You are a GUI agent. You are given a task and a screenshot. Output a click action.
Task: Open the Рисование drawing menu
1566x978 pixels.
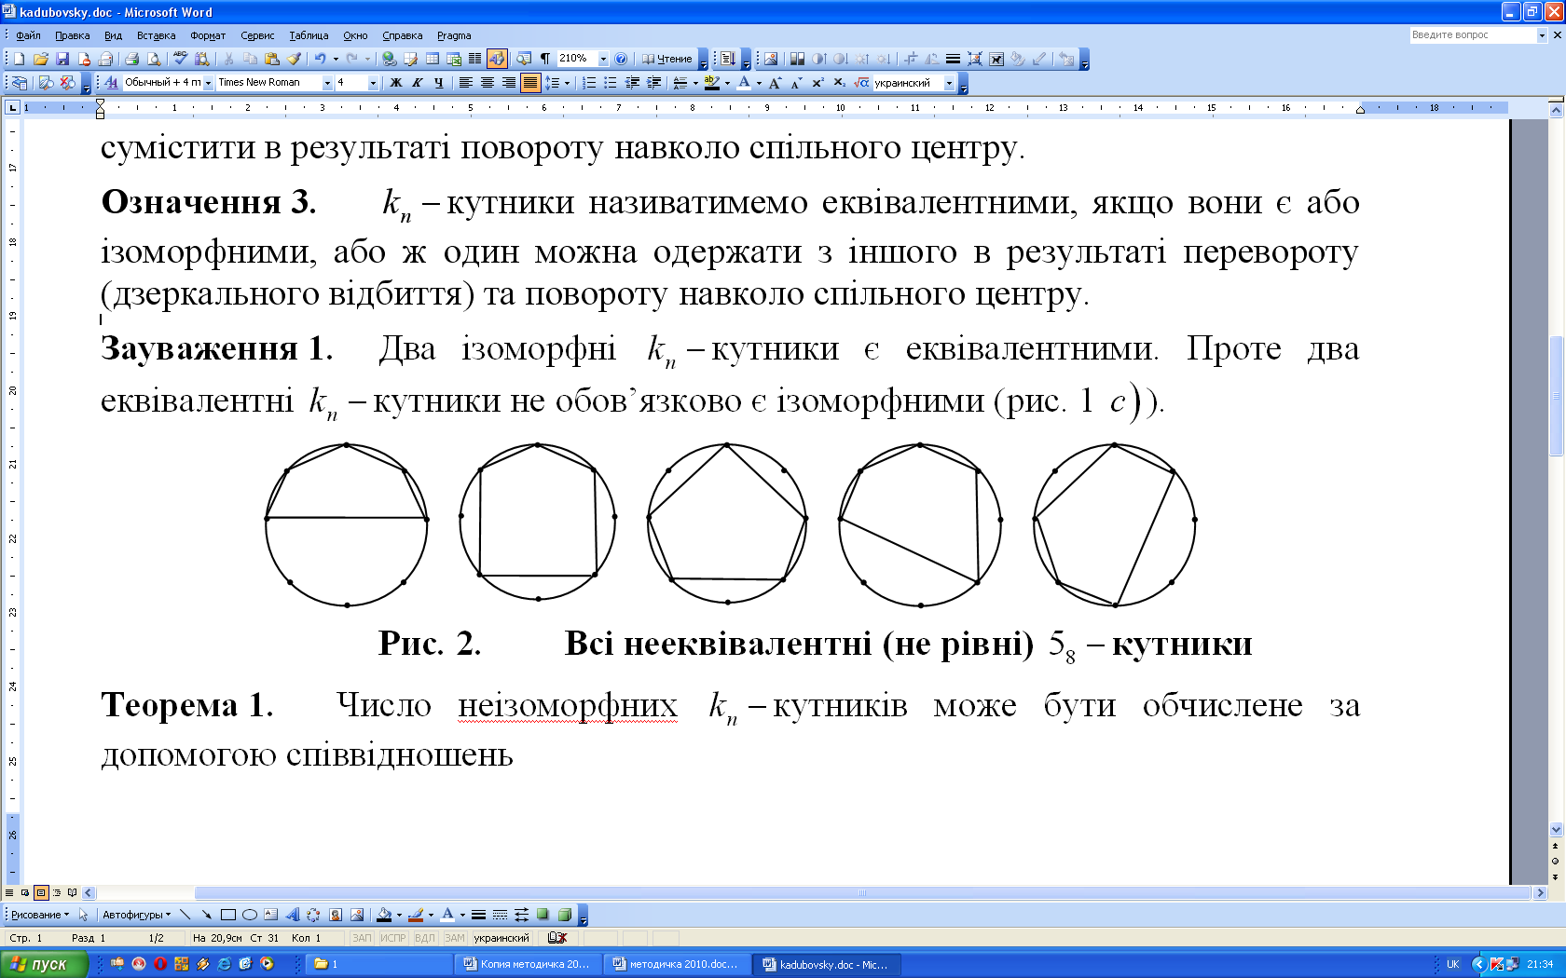[x=39, y=915]
